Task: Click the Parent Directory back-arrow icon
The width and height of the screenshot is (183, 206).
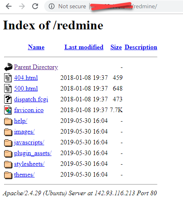Action: [8, 67]
